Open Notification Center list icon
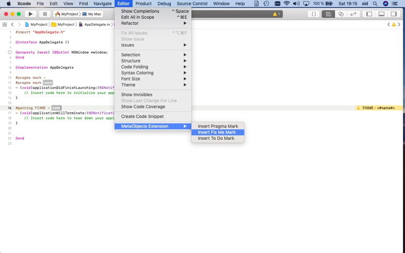 coord(395,4)
